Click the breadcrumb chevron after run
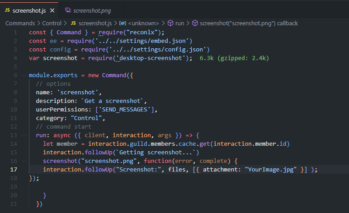This screenshot has width=349, height=213. click(x=188, y=23)
